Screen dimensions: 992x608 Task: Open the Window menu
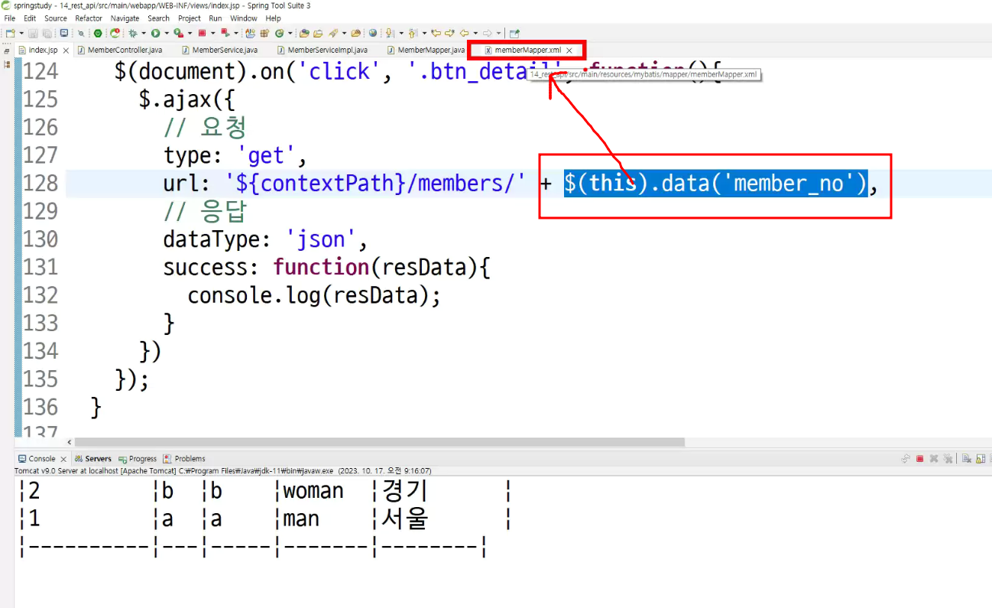tap(244, 18)
